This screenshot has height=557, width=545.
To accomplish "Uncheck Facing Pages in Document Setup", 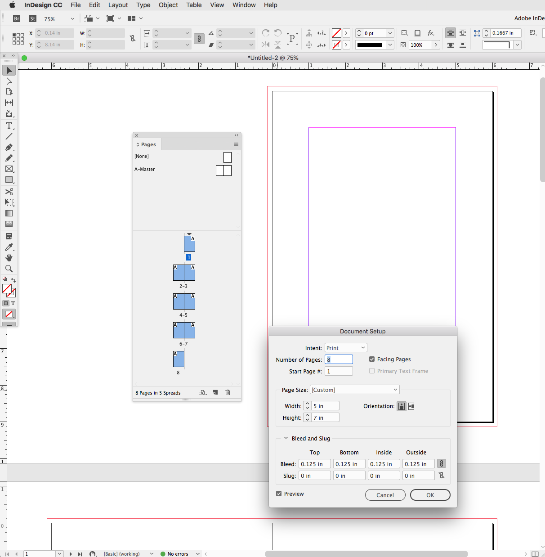I will pyautogui.click(x=372, y=359).
